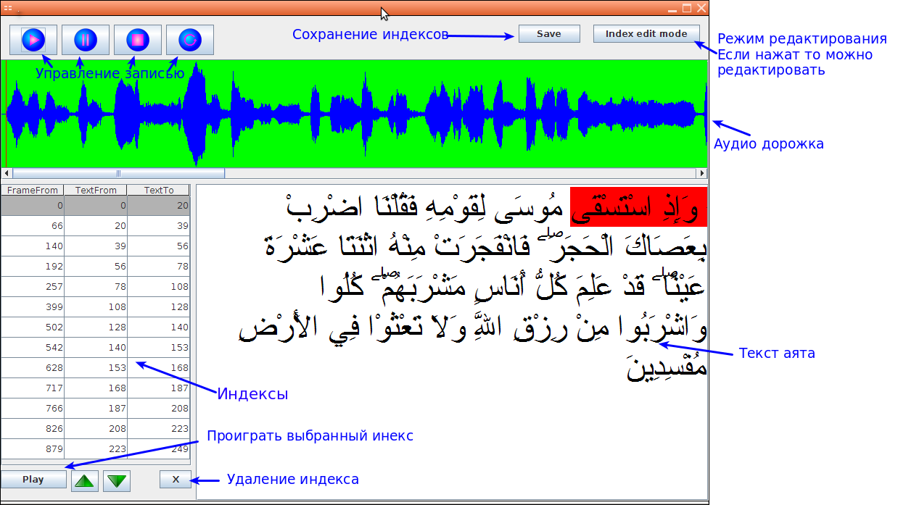The image size is (898, 505).
Task: Delete the selected index with the X button
Action: [x=175, y=480]
